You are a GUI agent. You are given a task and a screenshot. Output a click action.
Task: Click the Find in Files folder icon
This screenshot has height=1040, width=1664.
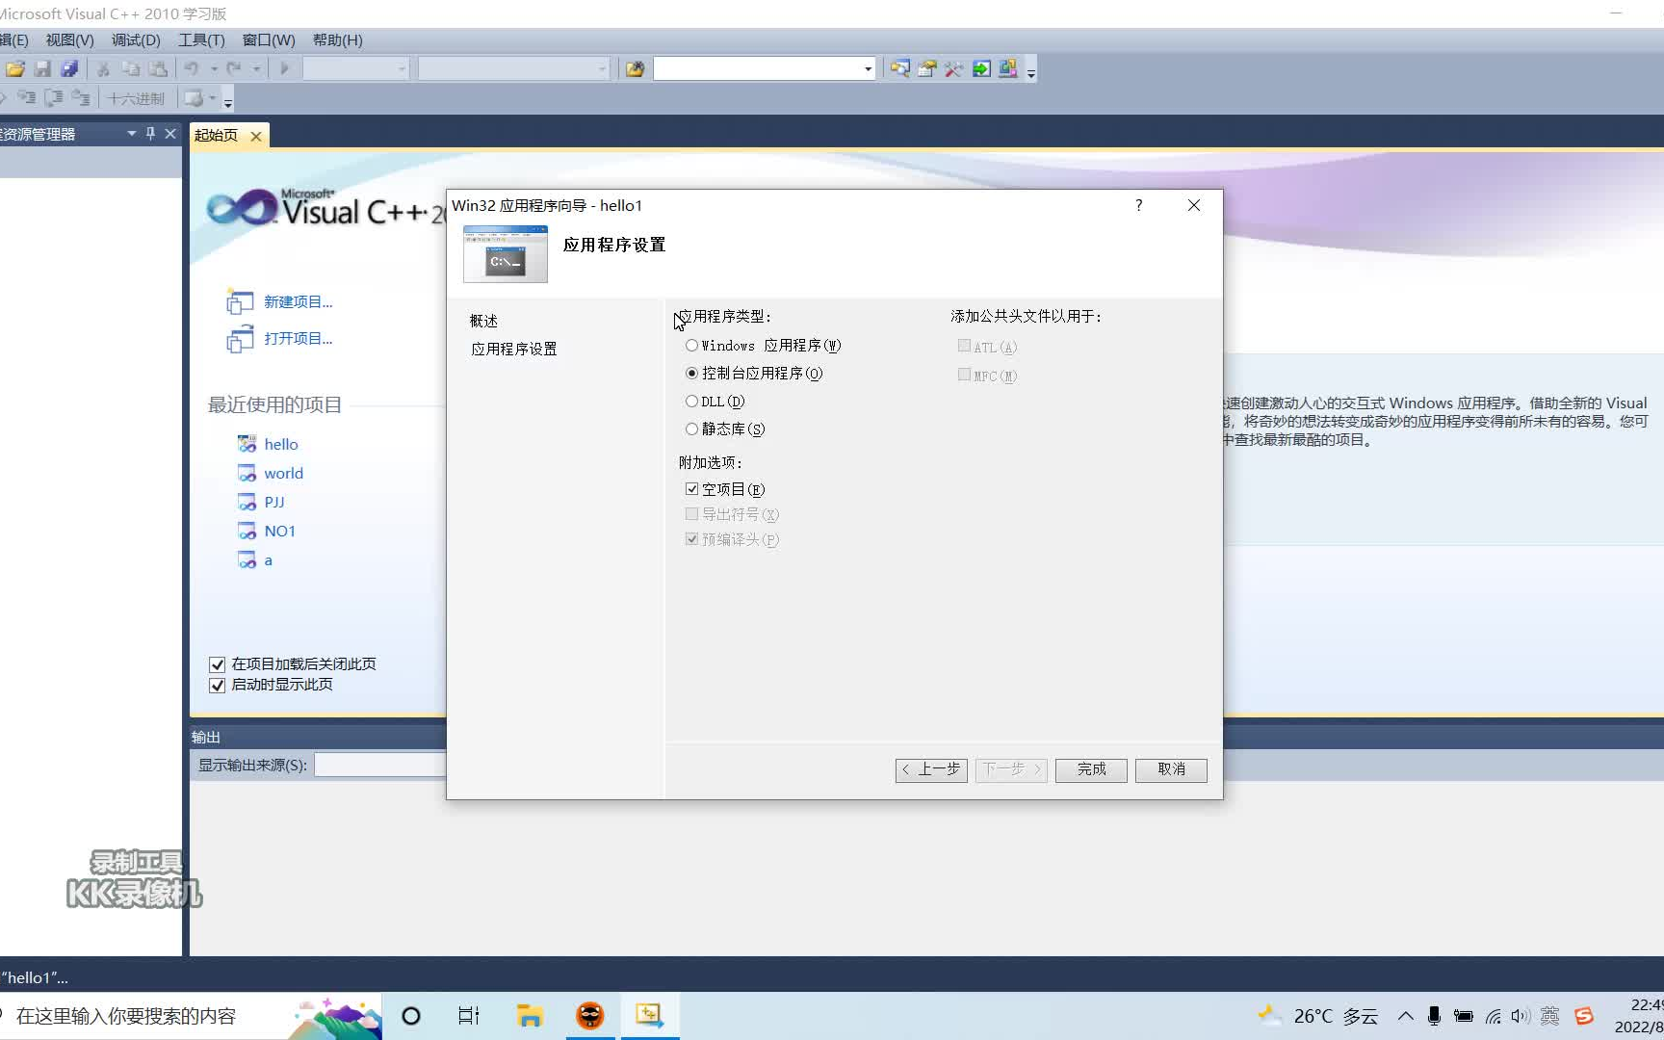(635, 69)
